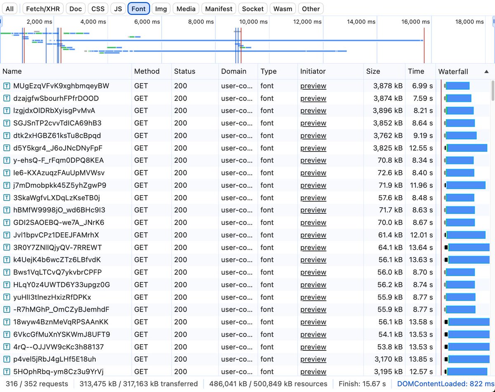The width and height of the screenshot is (495, 392).
Task: Click font icon of 3R0Y7ZNIlQjyQV-7RREWT row
Action: point(7,247)
